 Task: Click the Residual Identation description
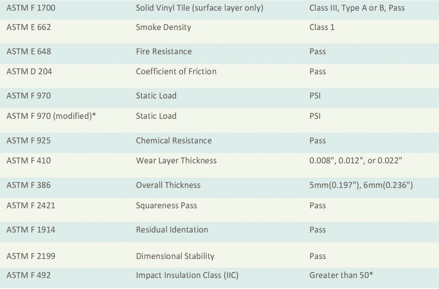pos(172,230)
